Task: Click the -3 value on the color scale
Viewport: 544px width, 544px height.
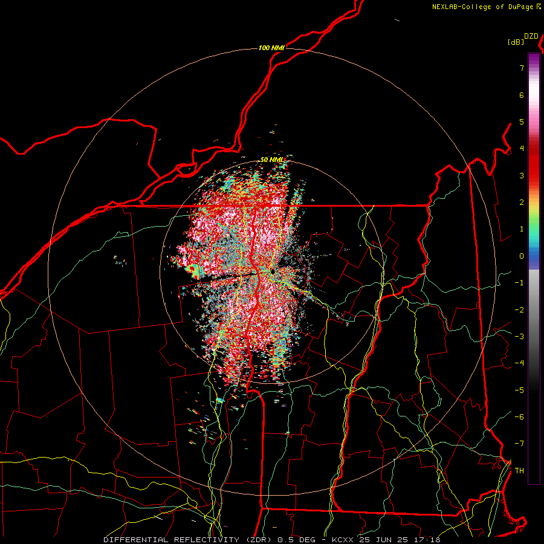Action: click(519, 337)
